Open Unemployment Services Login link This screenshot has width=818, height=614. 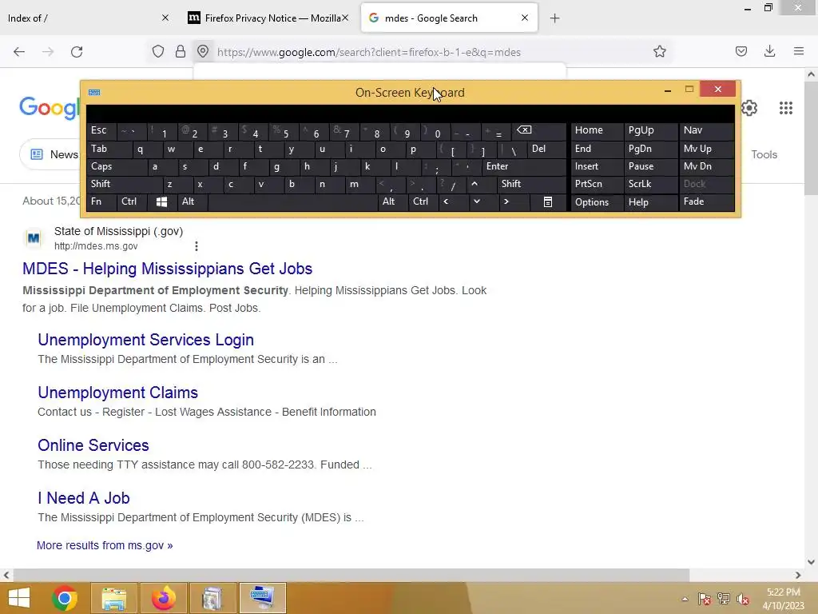[145, 340]
